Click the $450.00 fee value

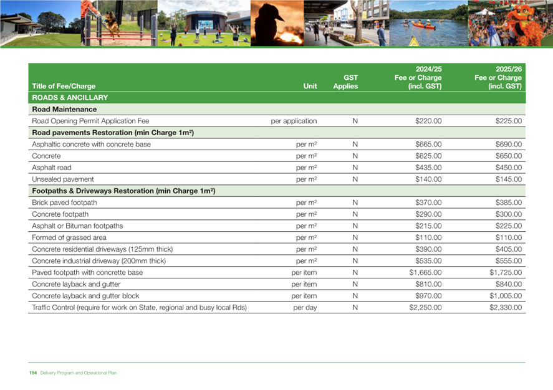coord(509,168)
